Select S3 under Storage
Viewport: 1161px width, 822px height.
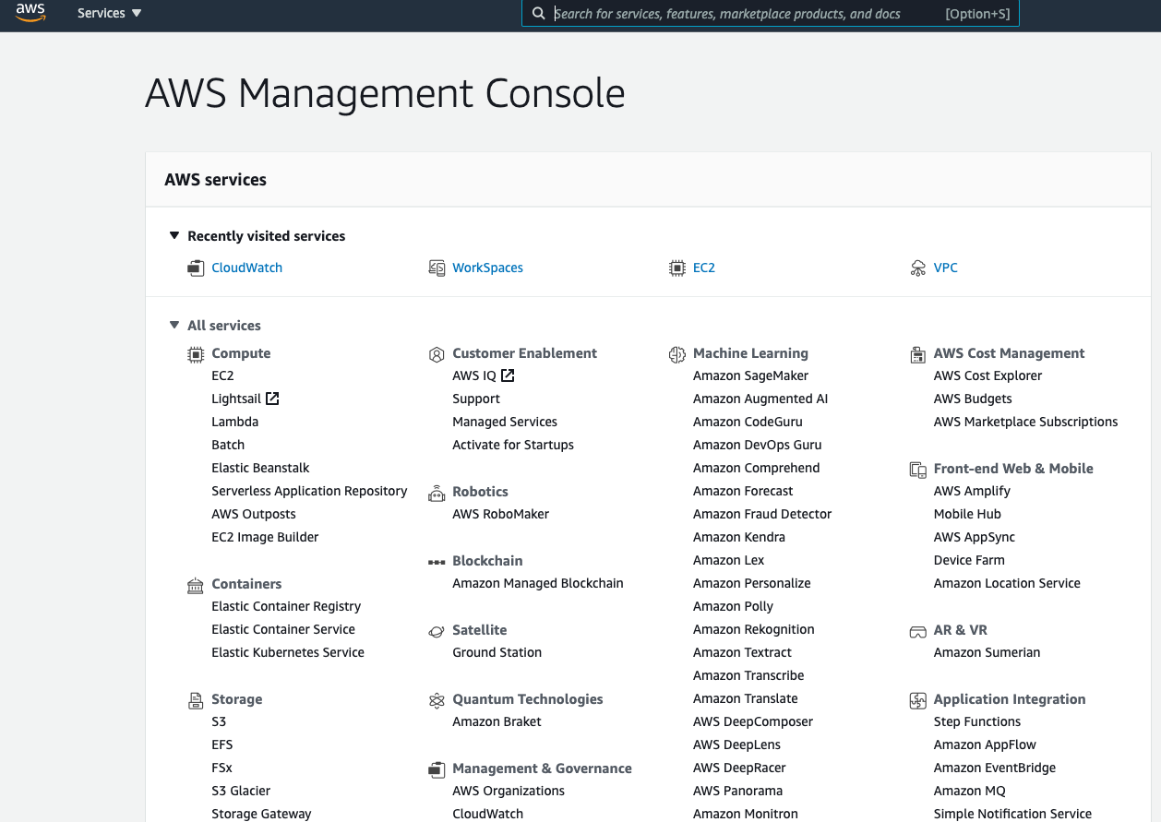click(x=219, y=721)
